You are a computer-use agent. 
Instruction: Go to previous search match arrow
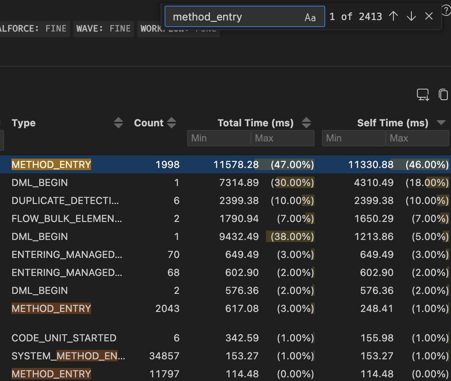point(393,16)
